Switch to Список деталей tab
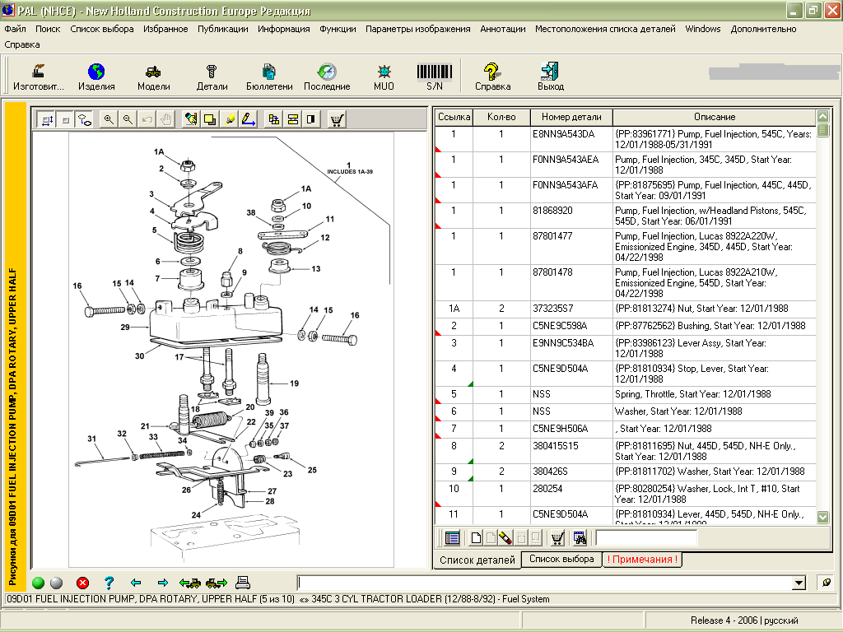The width and height of the screenshot is (843, 632). pyautogui.click(x=477, y=560)
